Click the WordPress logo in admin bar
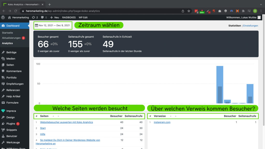Viewport: 265px width, 149px height. tap(3, 17)
